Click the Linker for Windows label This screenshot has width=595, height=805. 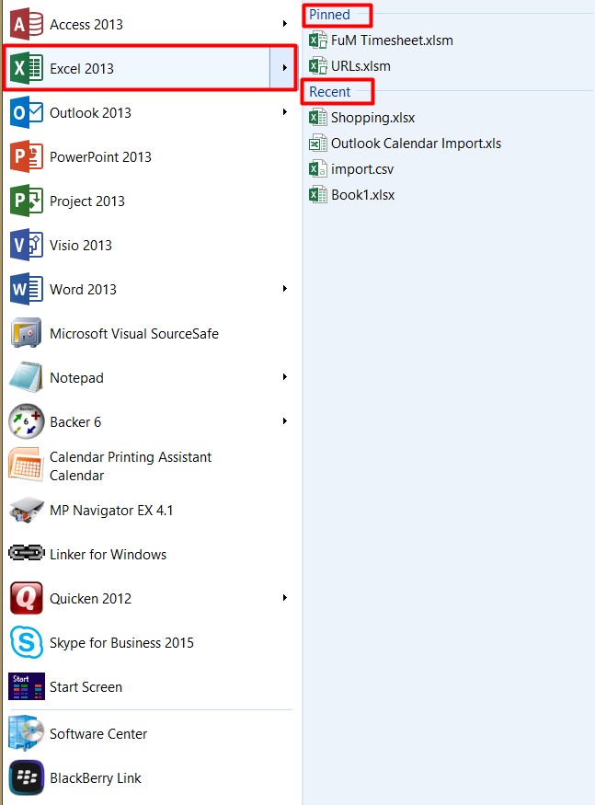click(108, 555)
